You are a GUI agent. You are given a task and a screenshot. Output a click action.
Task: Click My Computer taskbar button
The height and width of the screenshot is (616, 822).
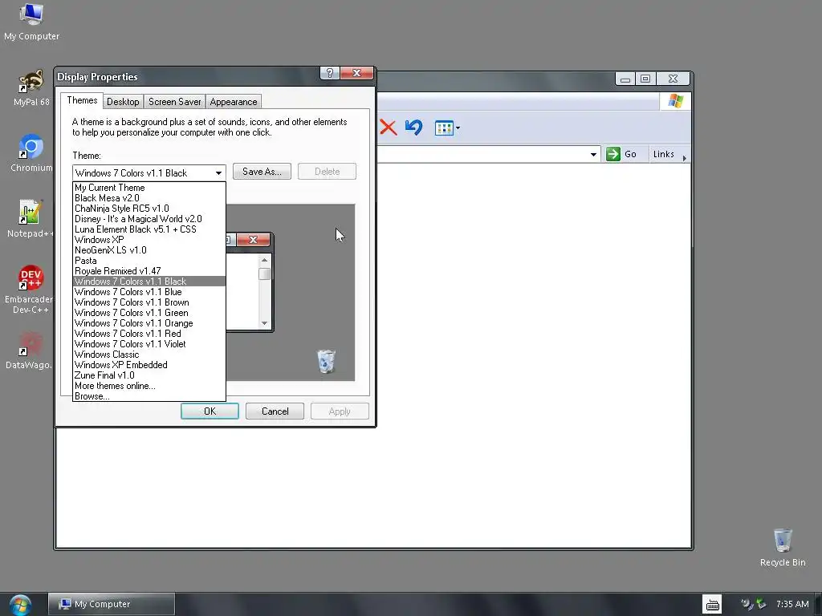[x=111, y=604]
